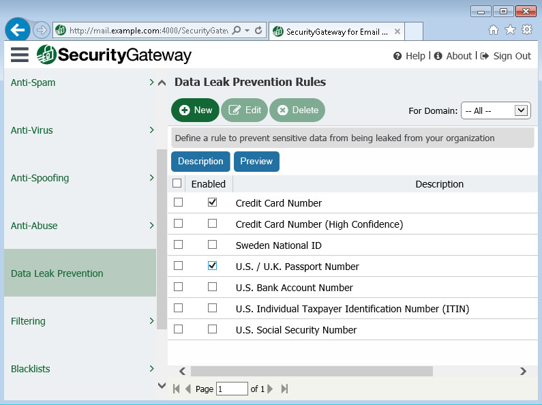Image resolution: width=542 pixels, height=405 pixels.
Task: Go to last page of results
Action: 284,389
